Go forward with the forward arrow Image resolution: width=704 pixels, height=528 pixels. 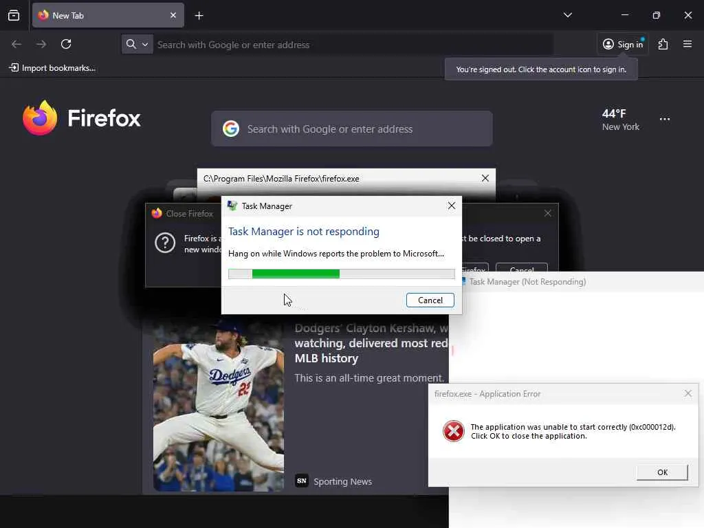click(x=41, y=44)
